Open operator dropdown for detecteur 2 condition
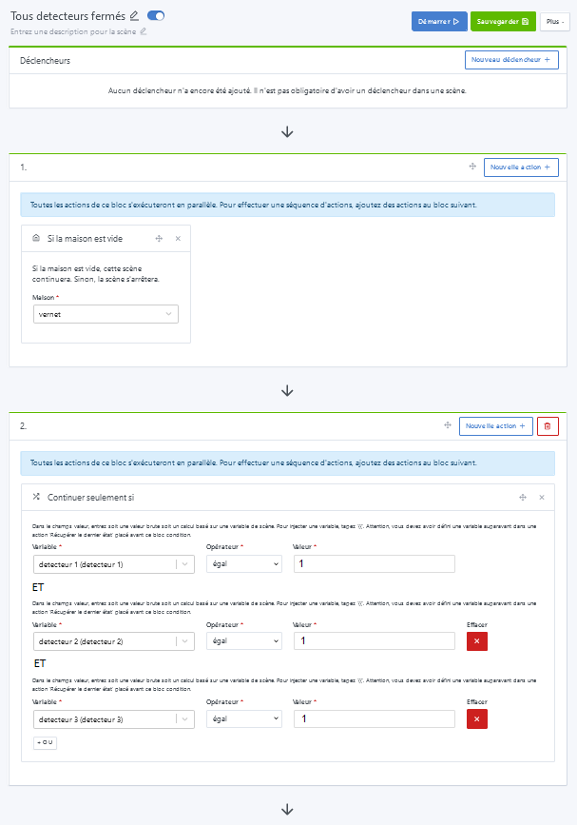Image resolution: width=577 pixels, height=826 pixels. coord(244,641)
